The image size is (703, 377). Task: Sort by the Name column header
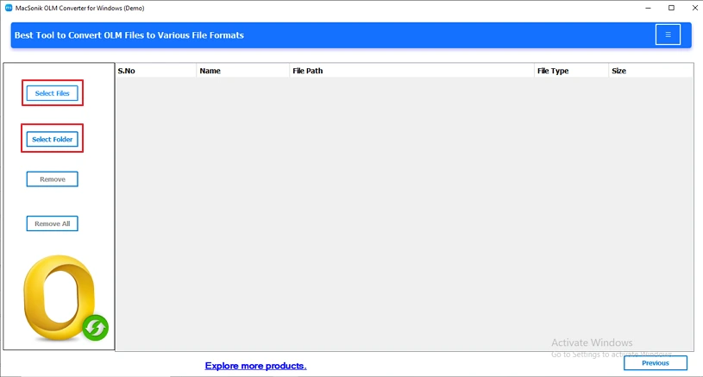(242, 71)
